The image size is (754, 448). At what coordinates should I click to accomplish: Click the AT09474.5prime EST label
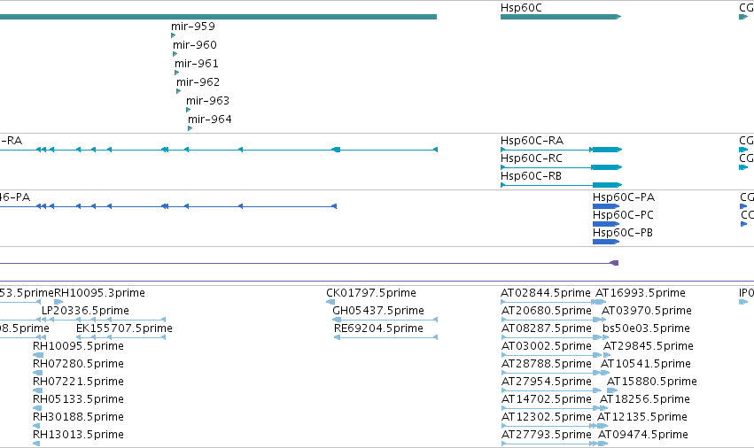coord(643,435)
